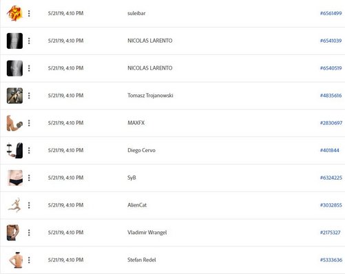The width and height of the screenshot is (345, 274).
Task: Open three-dot menu for Stefan Redel row
Action: pyautogui.click(x=29, y=260)
